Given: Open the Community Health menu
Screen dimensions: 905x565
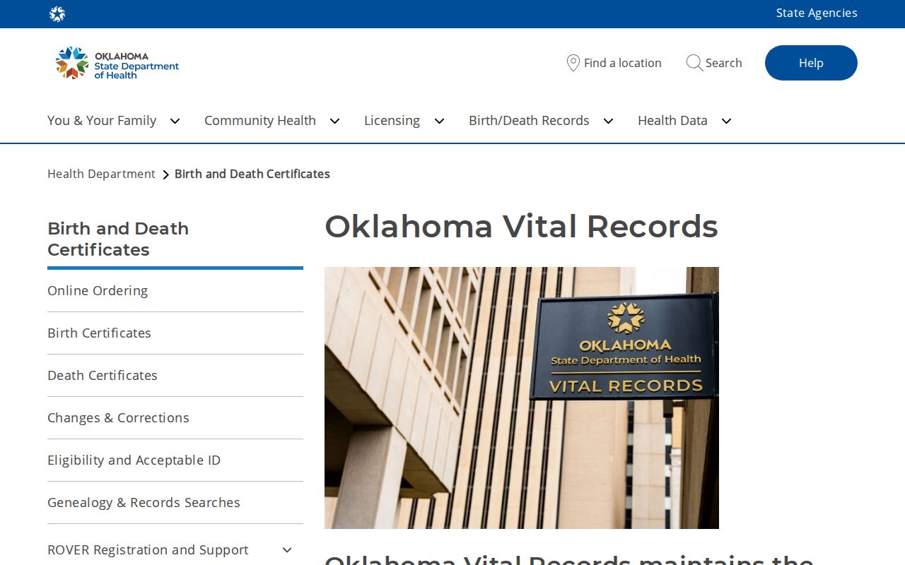Looking at the screenshot, I should 260,121.
